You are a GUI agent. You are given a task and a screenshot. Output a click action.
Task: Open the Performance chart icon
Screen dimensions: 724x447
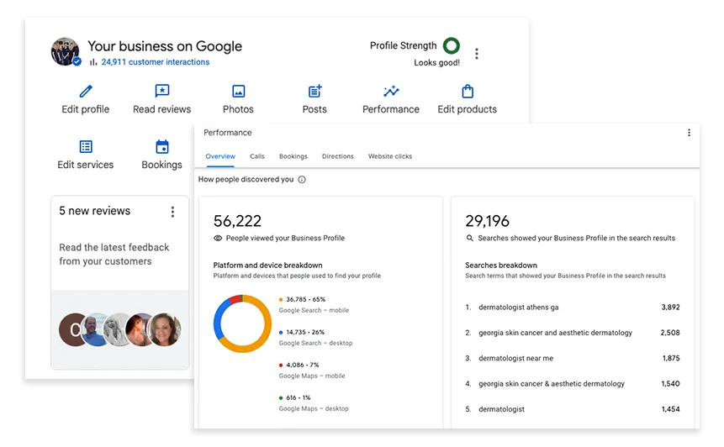pyautogui.click(x=391, y=92)
